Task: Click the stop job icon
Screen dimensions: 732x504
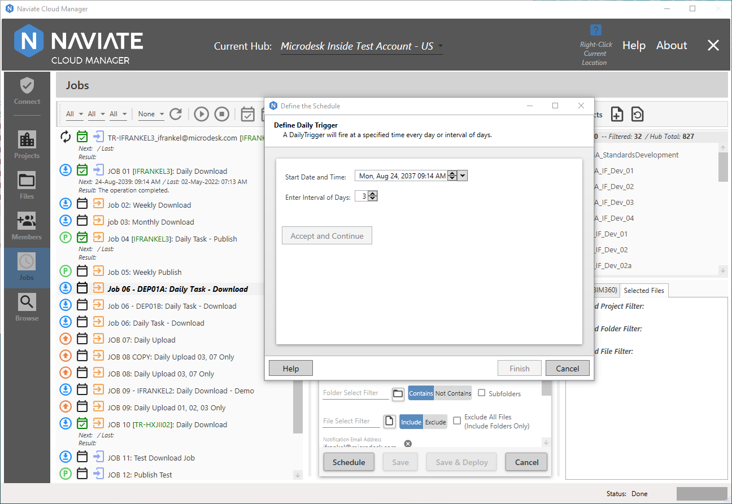Action: coord(222,114)
